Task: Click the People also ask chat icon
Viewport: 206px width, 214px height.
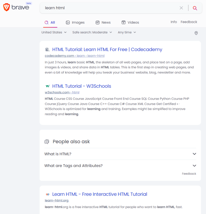Action: pos(47,142)
